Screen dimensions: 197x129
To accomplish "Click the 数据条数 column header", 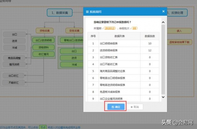I will pyautogui.click(x=150, y=36).
